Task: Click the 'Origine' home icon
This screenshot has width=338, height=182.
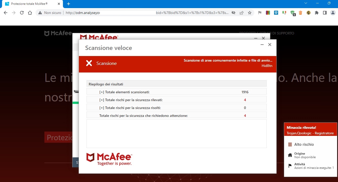Action: tap(290, 155)
